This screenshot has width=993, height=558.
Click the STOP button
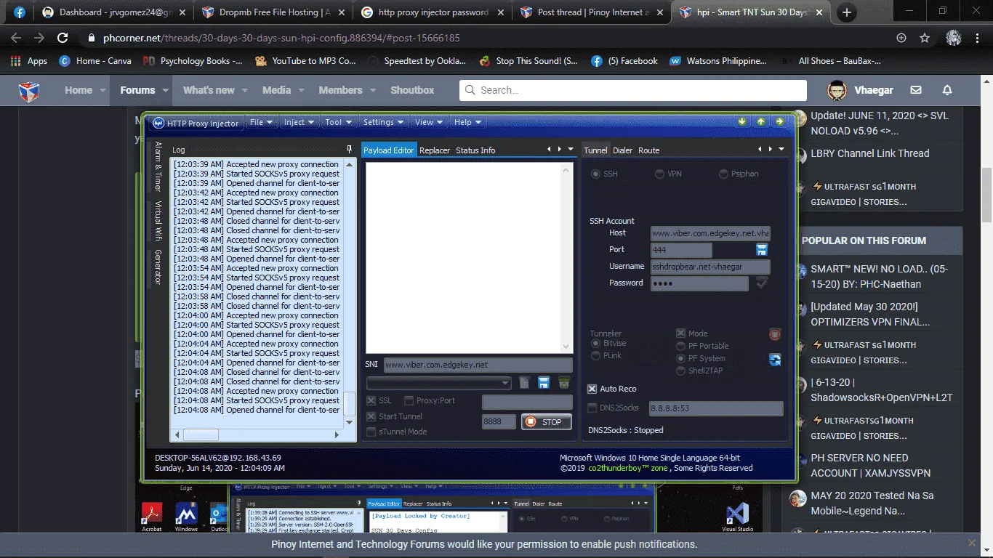(x=546, y=421)
